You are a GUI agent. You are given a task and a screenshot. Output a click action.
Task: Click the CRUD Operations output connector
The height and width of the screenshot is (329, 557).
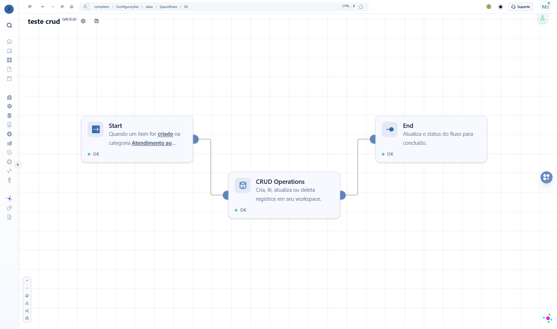tap(343, 195)
